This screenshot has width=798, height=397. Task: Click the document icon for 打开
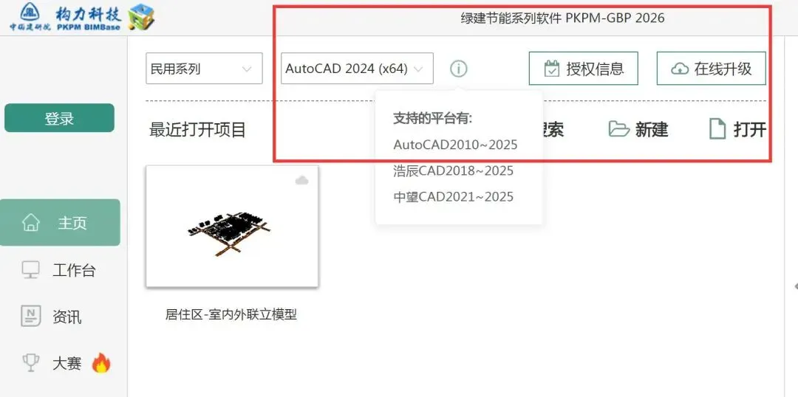[x=717, y=129]
